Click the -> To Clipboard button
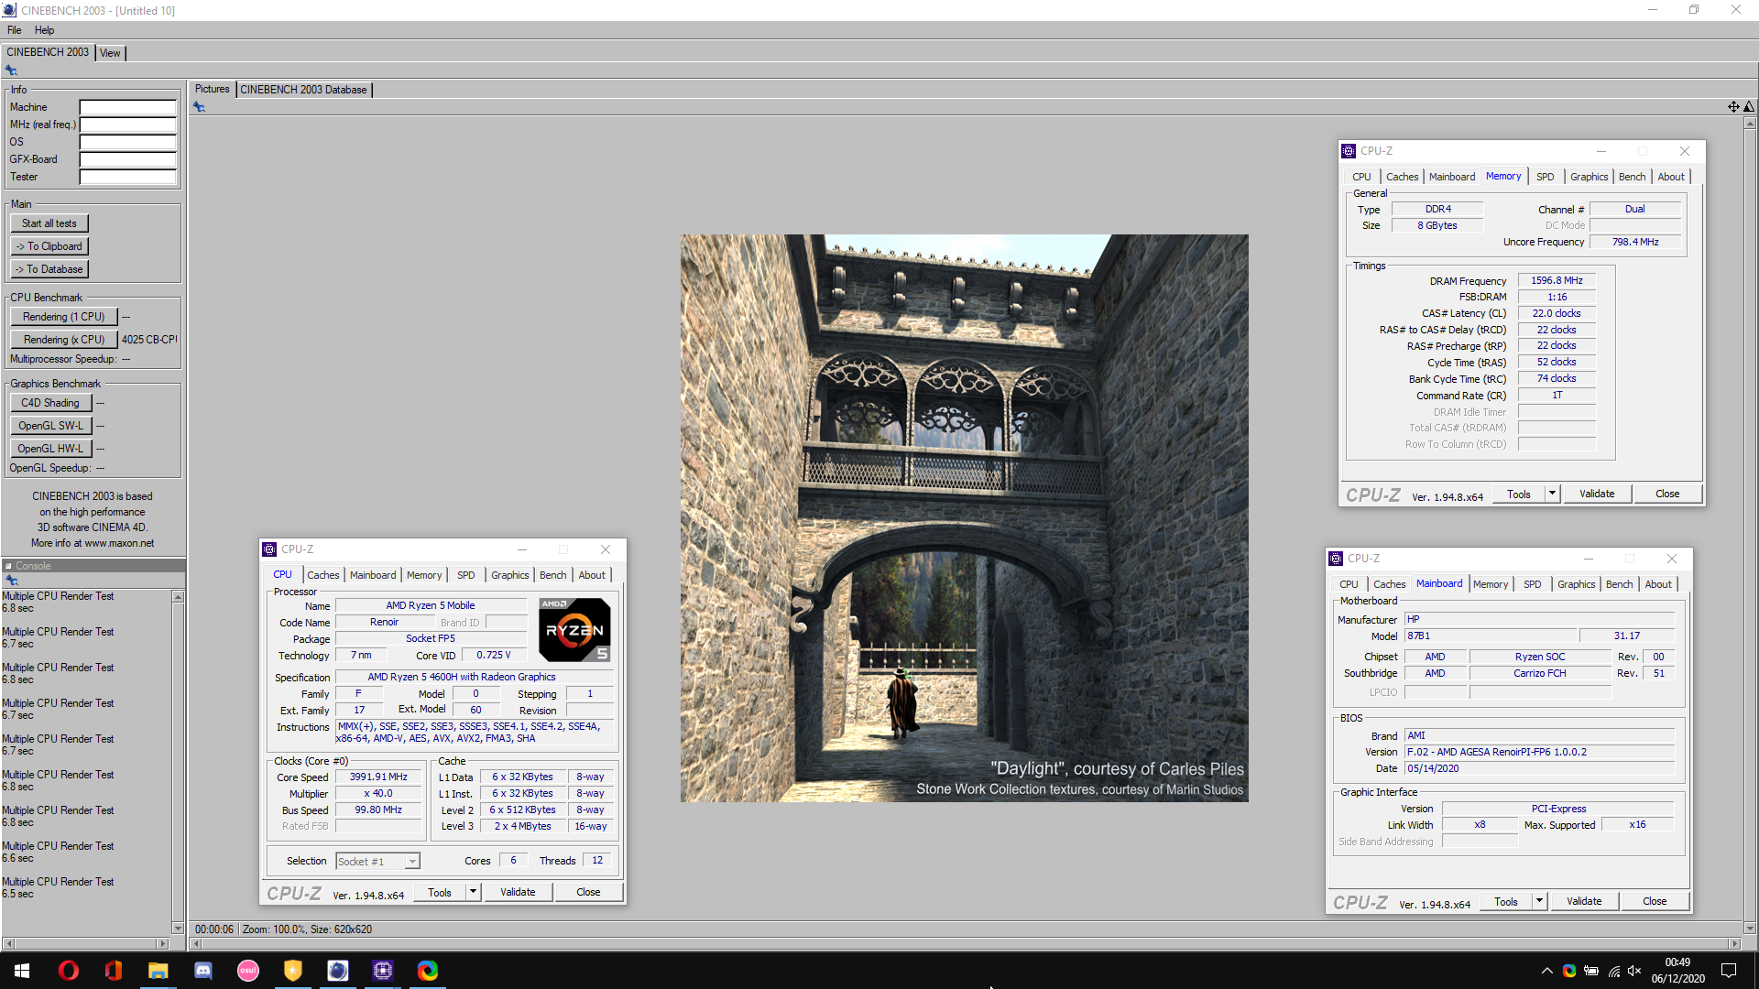 [x=49, y=246]
